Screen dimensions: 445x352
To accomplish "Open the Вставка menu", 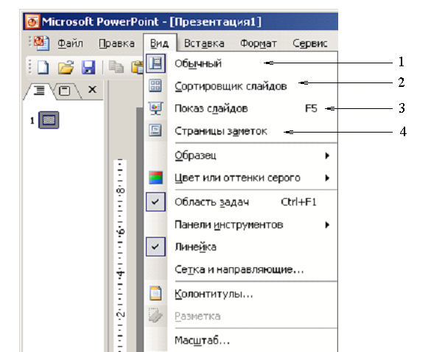I will point(204,43).
